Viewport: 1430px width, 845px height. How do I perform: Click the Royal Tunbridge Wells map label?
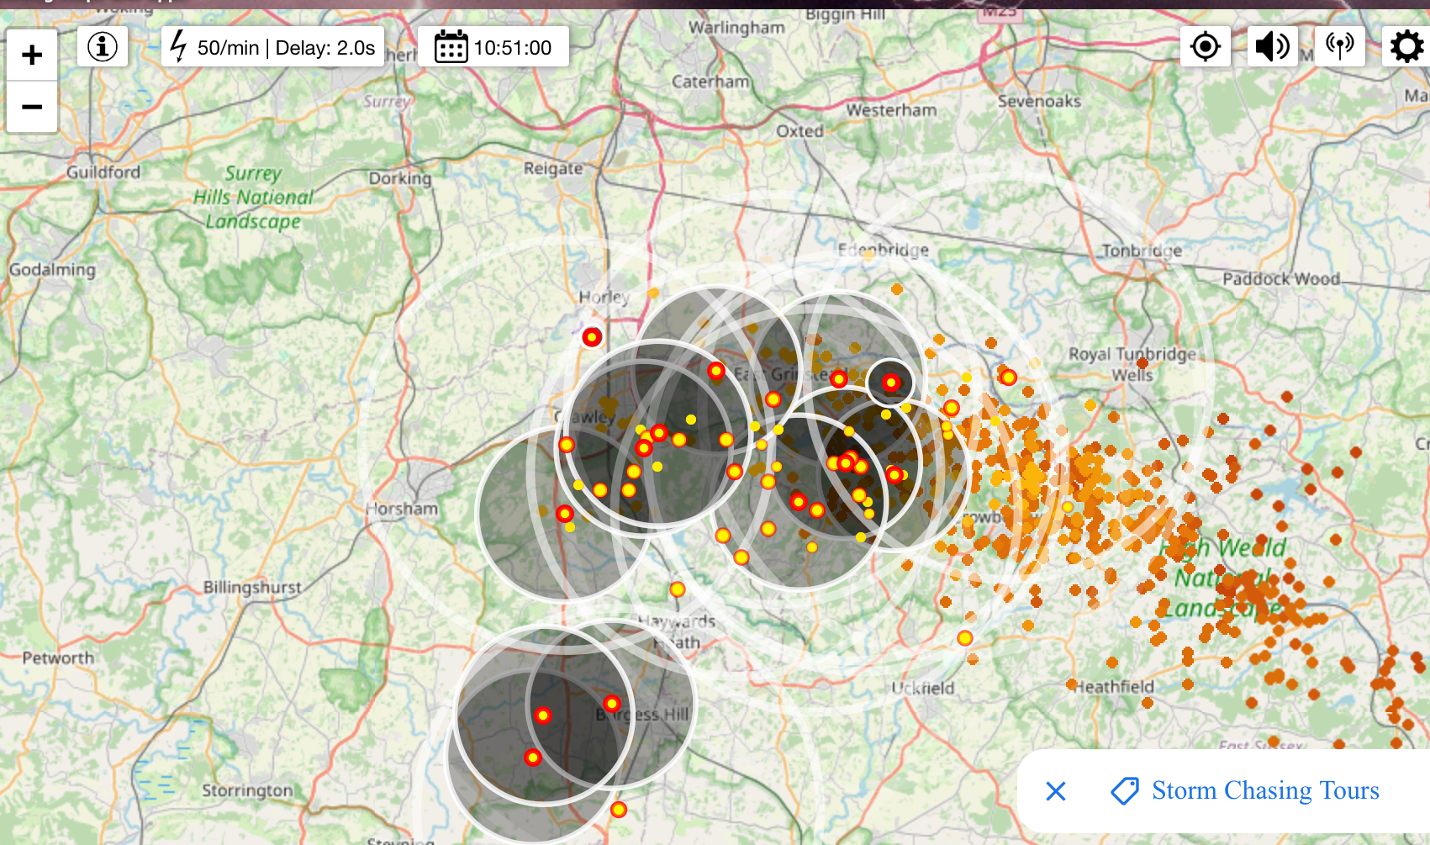tap(1132, 364)
